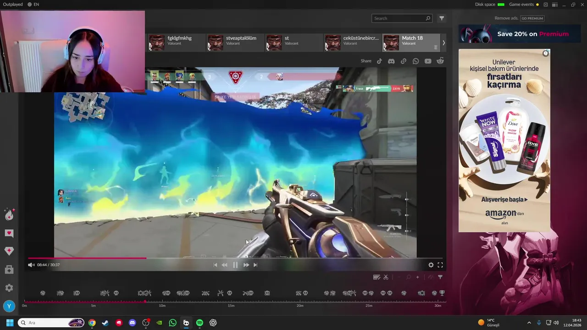This screenshot has height=330, width=587.
Task: Select the Match 18 tab
Action: tap(411, 43)
